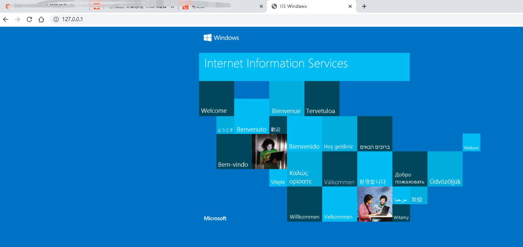
Task: Click the Bienvenue tile
Action: [x=287, y=99]
